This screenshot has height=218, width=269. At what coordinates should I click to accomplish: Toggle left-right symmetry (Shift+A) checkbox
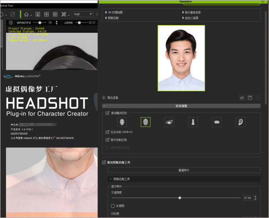coord(108,132)
